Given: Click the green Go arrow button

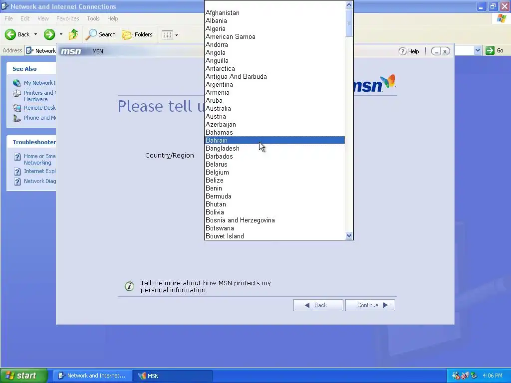Looking at the screenshot, I should tap(490, 50).
